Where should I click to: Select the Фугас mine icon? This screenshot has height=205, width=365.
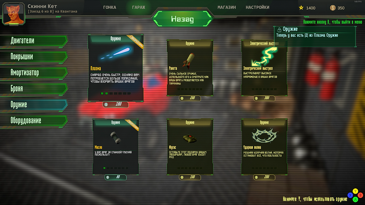click(x=190, y=138)
